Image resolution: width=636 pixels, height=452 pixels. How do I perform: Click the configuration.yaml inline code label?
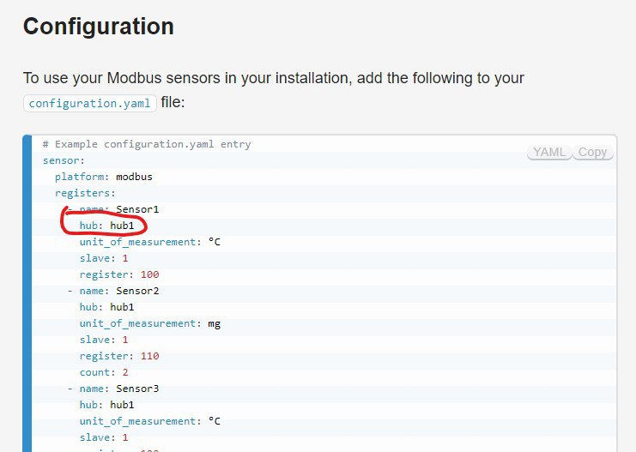click(89, 104)
